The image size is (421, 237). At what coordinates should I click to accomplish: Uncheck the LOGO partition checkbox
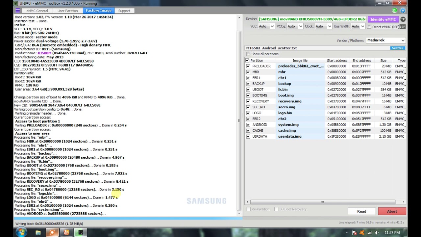point(248,113)
